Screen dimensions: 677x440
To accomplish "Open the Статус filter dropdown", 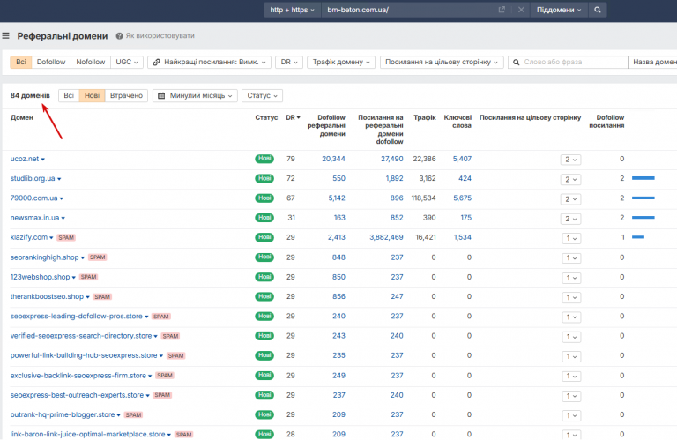I will [262, 95].
